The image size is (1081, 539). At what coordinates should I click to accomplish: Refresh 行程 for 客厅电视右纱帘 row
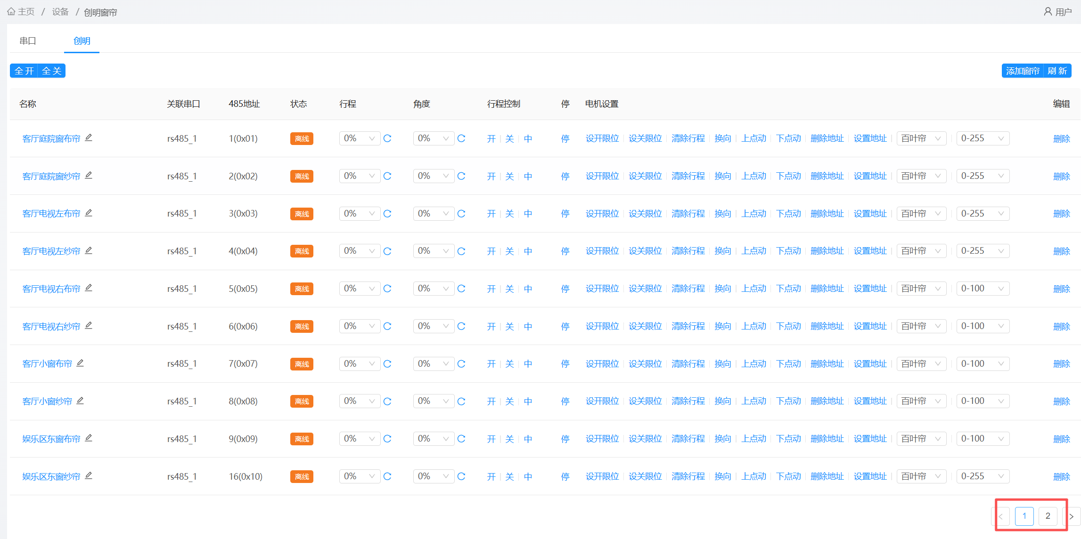(387, 326)
